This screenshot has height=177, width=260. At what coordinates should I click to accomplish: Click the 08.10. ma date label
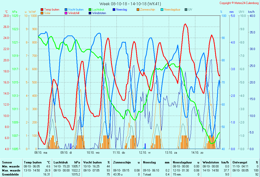click(41, 152)
